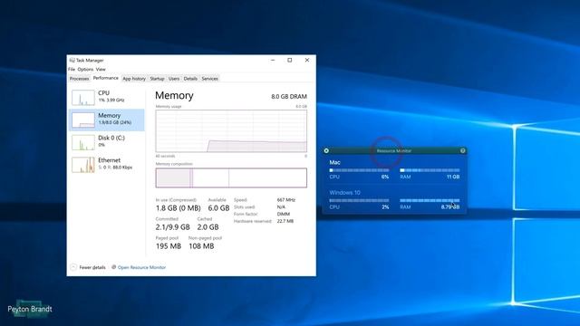Select the Performance tab
The height and width of the screenshot is (326, 580).
(x=106, y=78)
